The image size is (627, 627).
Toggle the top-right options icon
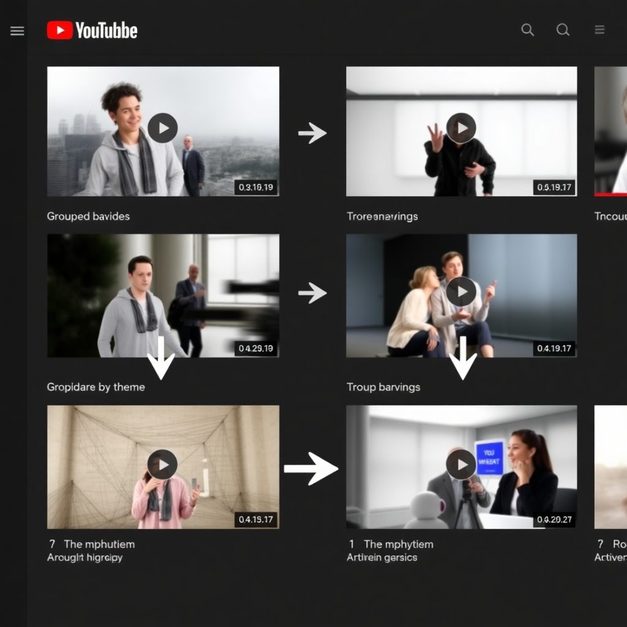599,29
